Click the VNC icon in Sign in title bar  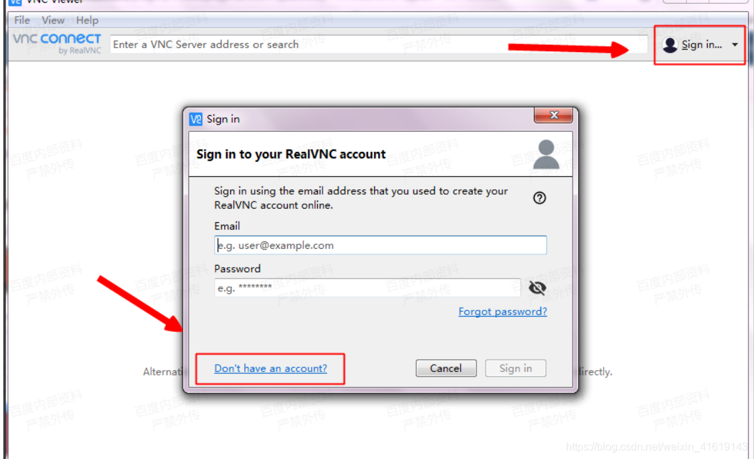(196, 119)
